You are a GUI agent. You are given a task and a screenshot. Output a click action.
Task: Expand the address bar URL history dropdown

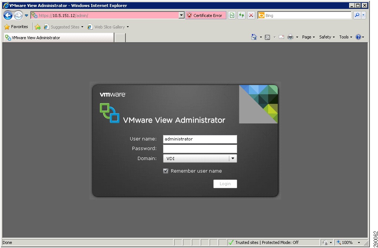coord(182,16)
